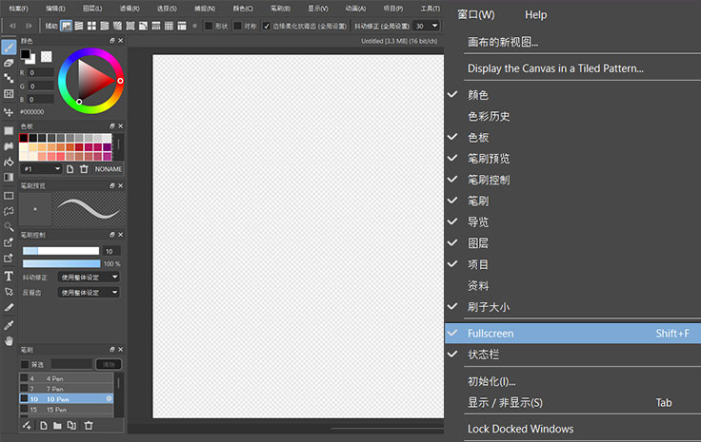Screen dimensions: 701x442
Task: Select the Brush tool in the toolbox
Action: [9, 48]
